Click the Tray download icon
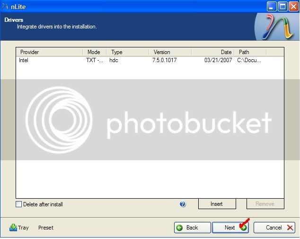This screenshot has width=300, height=239. coord(13,228)
